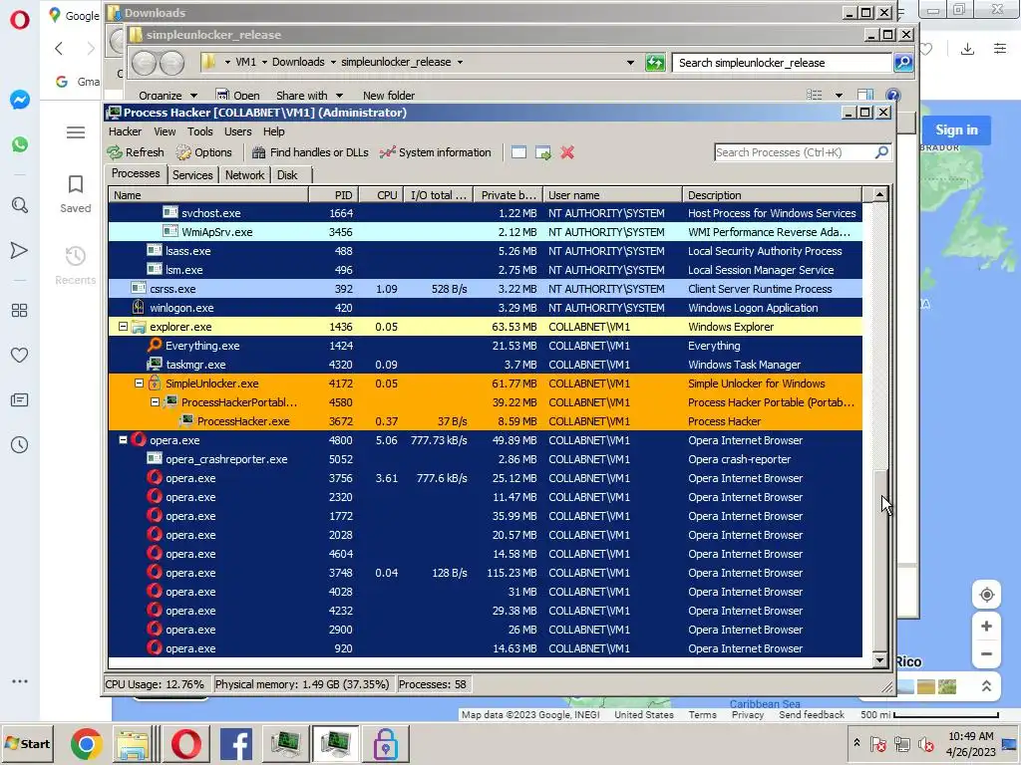Screen dimensions: 1021x765
Task: Focus the Search Processes field
Action: 794,152
